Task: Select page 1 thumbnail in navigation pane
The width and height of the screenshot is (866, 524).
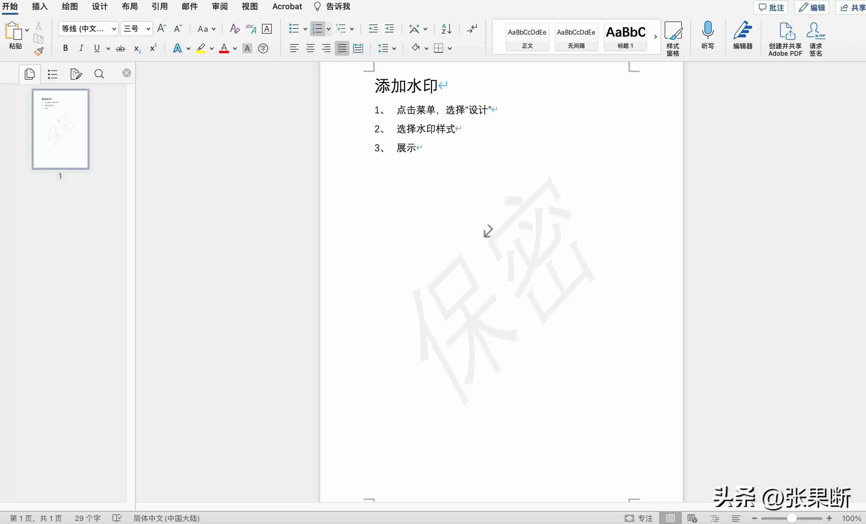Action: [x=61, y=129]
